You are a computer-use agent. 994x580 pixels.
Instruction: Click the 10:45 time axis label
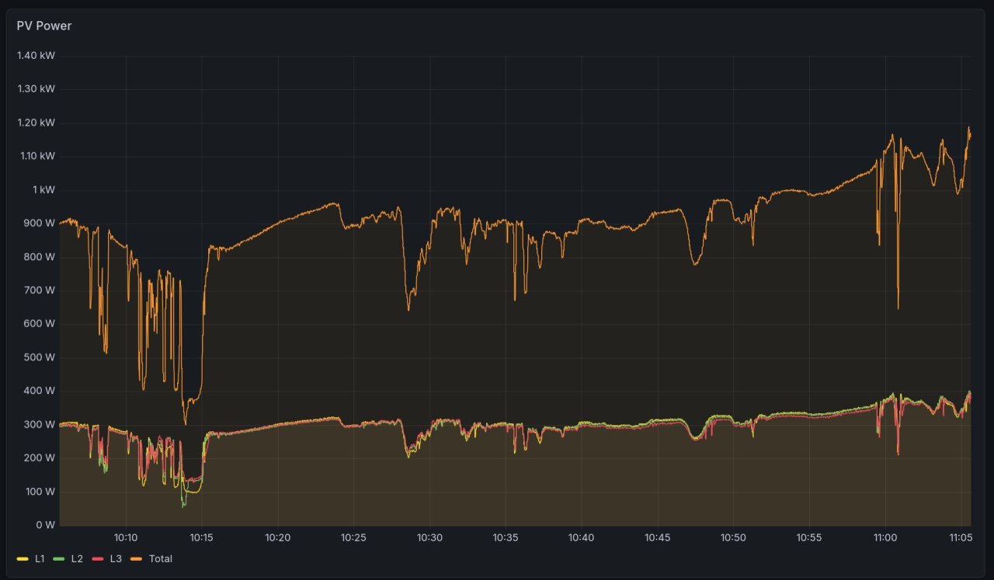point(657,537)
